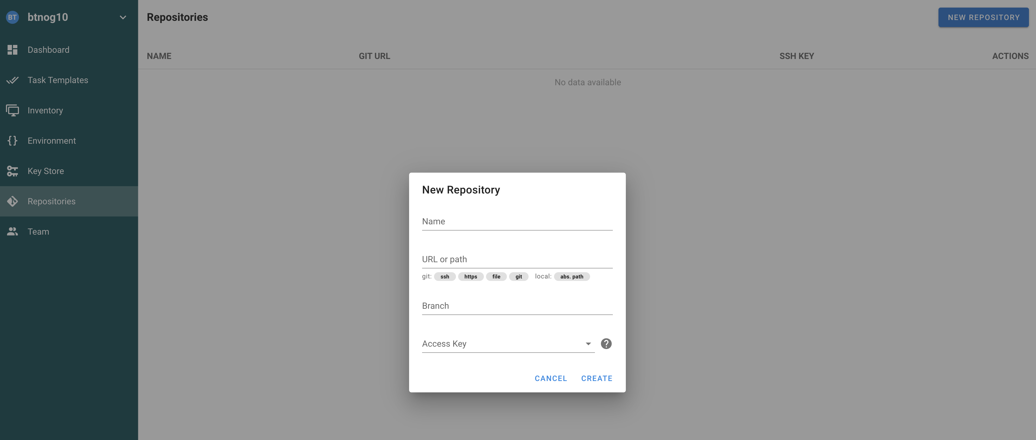Focus the Branch input field
The height and width of the screenshot is (440, 1036).
[x=517, y=306]
